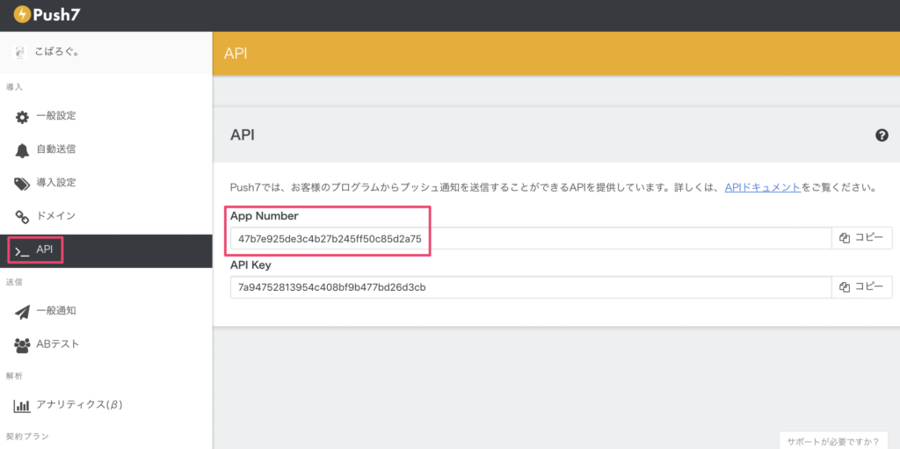Click the bar chart icon beside アナリティクス

(x=22, y=406)
